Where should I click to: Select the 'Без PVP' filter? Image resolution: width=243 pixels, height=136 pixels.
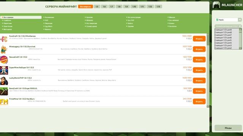131,20
